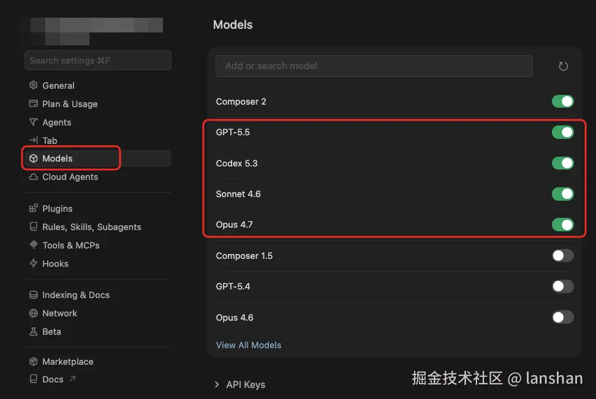
Task: Open Cloud Agents settings
Action: click(97, 177)
